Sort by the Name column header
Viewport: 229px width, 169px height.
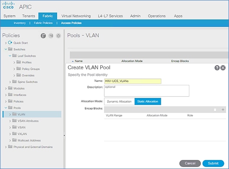(79, 61)
